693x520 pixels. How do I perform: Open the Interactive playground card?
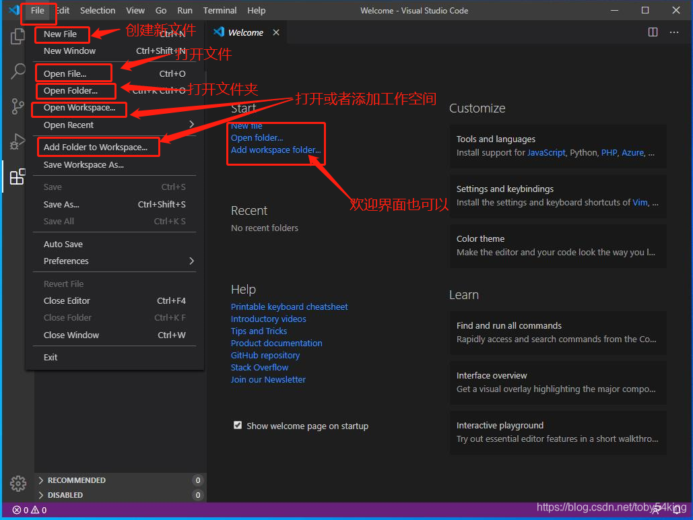click(558, 432)
